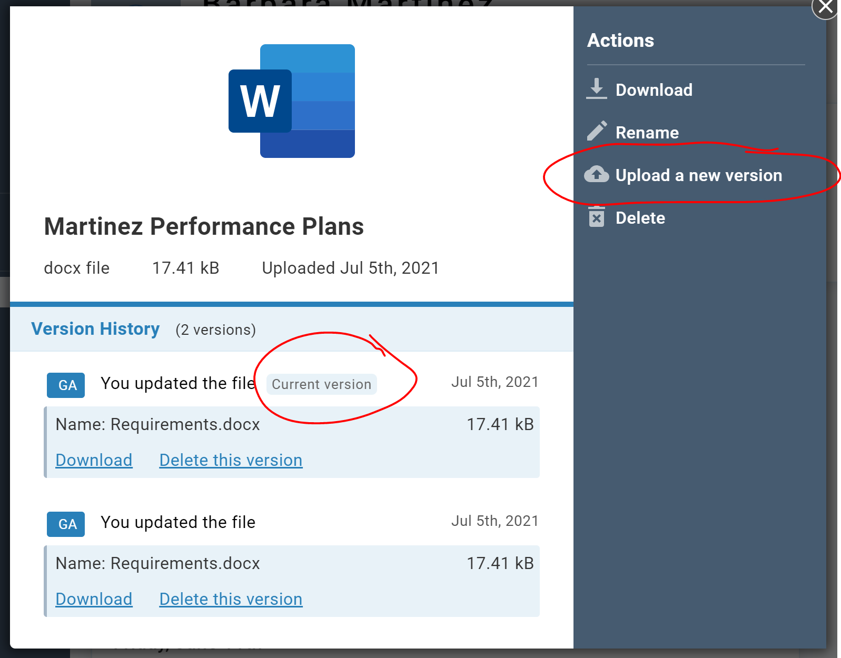Download the current version of Requirements.docx

pyautogui.click(x=94, y=460)
